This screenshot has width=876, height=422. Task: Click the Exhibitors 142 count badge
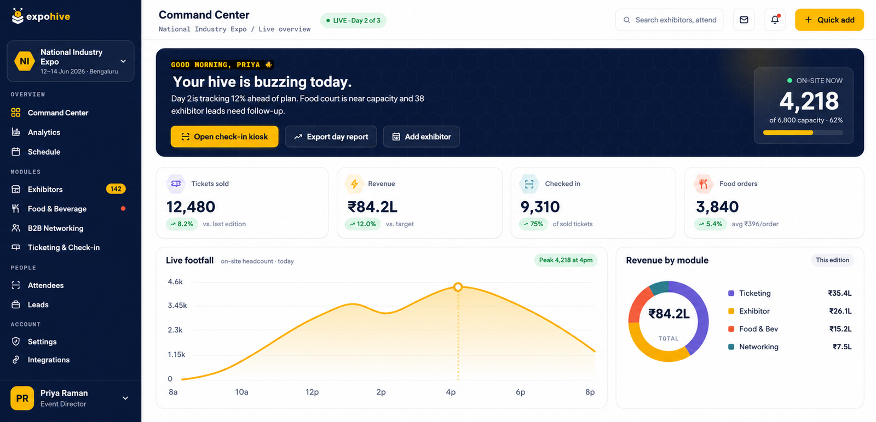pos(116,189)
